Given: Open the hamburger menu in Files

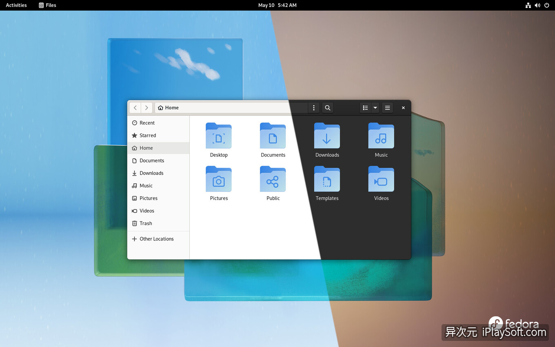Looking at the screenshot, I should point(387,107).
